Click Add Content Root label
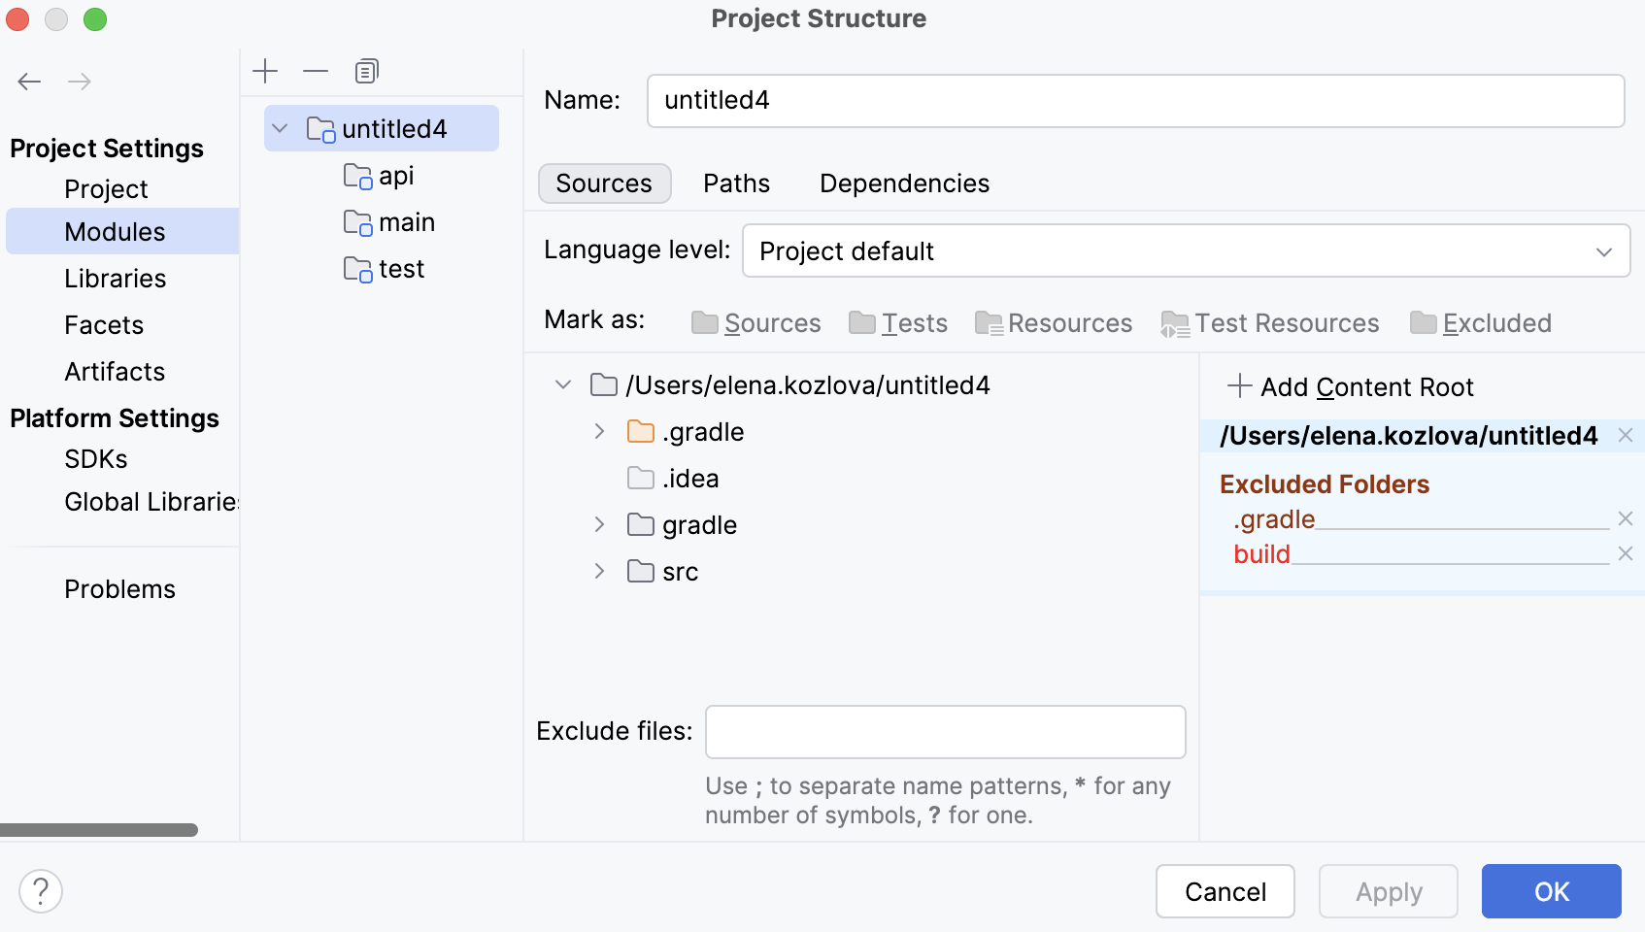Screen dimensions: 1645x932 coord(1366,387)
